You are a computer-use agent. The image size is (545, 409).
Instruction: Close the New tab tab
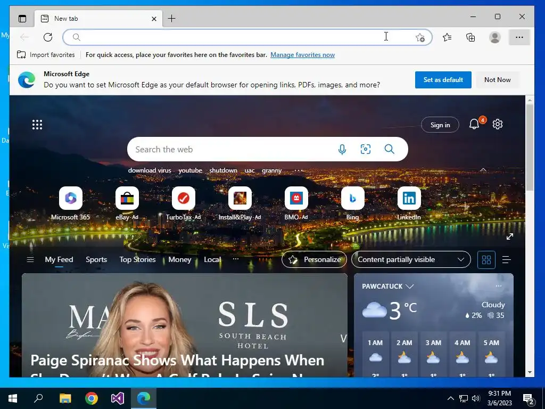pyautogui.click(x=154, y=19)
